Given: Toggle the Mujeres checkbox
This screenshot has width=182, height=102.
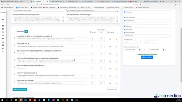Looking at the screenshot, I should (125, 26).
